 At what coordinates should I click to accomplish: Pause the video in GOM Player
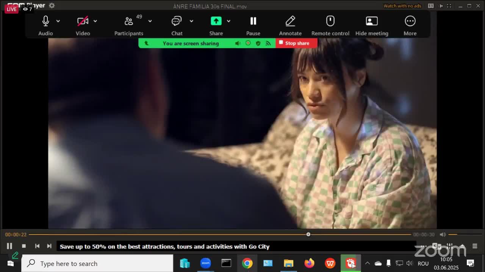click(9, 246)
